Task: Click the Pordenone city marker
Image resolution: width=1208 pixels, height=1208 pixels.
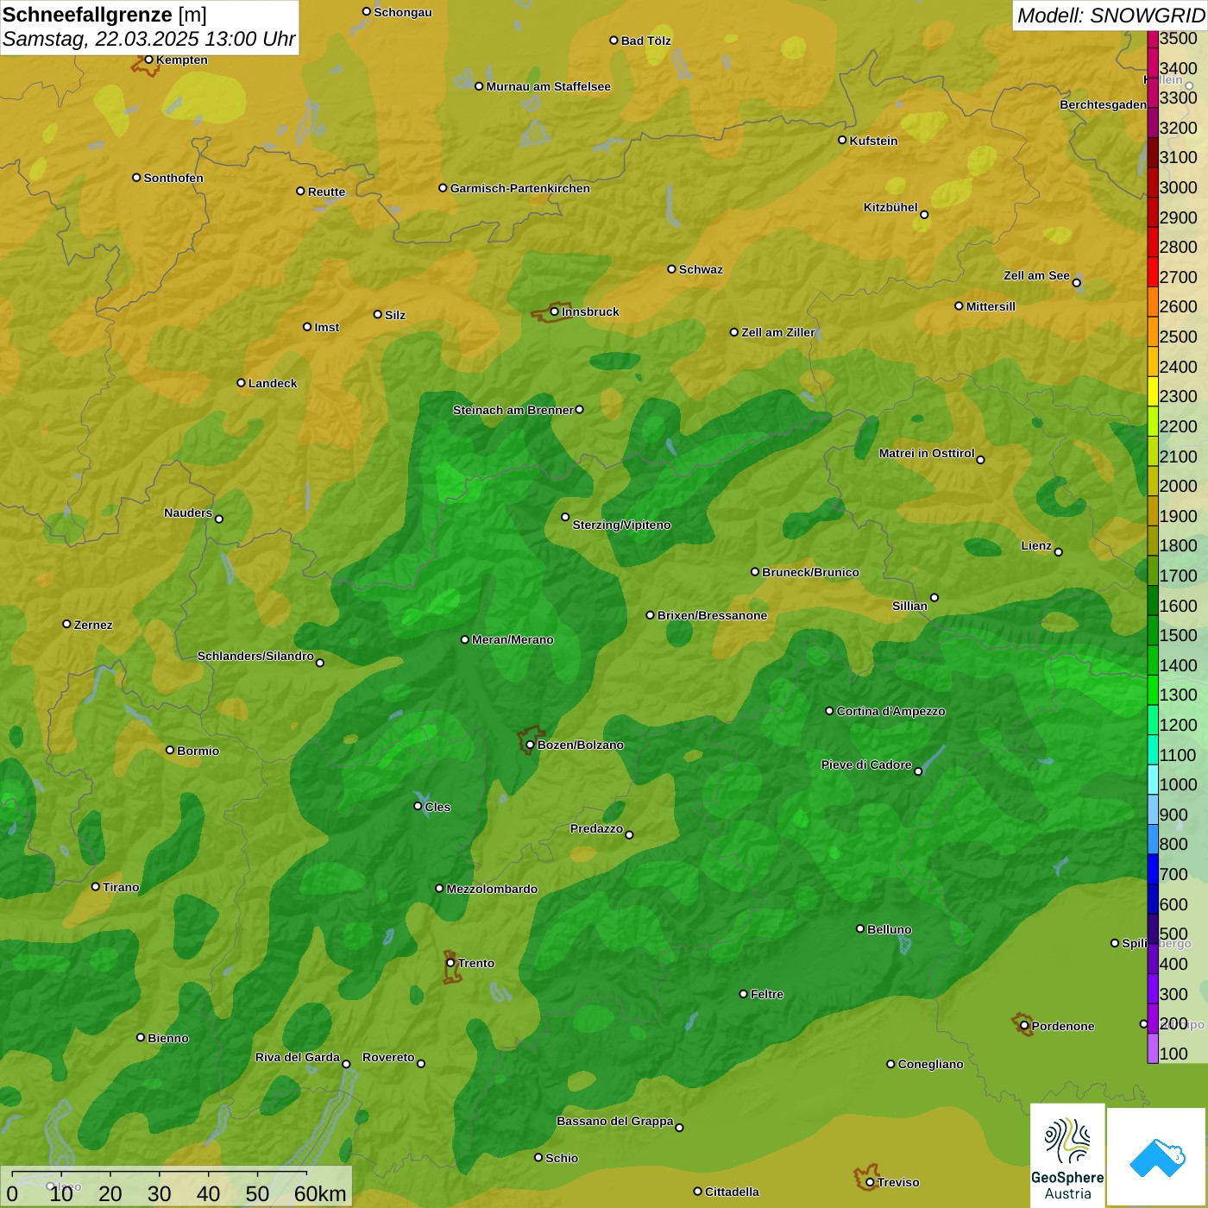Action: [x=1024, y=1026]
